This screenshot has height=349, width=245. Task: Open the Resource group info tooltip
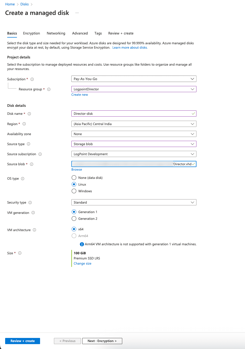49,89
